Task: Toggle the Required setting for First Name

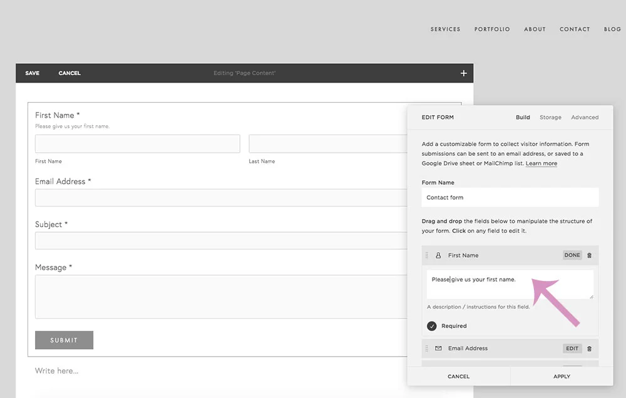Action: click(x=432, y=325)
